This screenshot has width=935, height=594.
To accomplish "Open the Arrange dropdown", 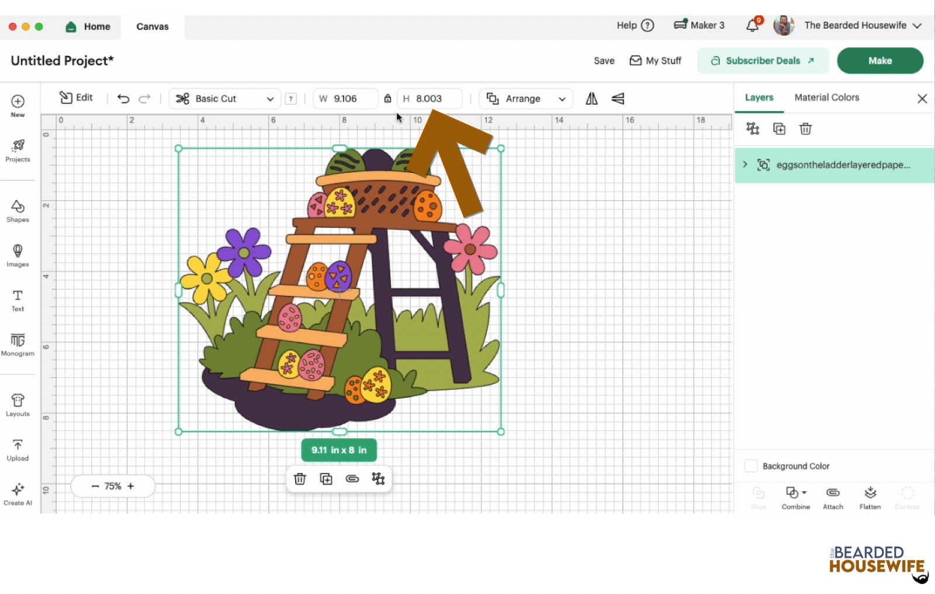I will tap(526, 99).
